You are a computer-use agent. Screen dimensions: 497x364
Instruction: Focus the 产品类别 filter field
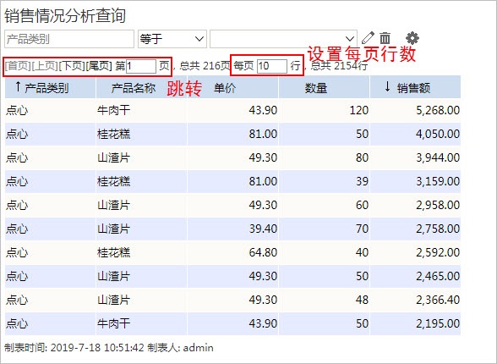pyautogui.click(x=69, y=39)
